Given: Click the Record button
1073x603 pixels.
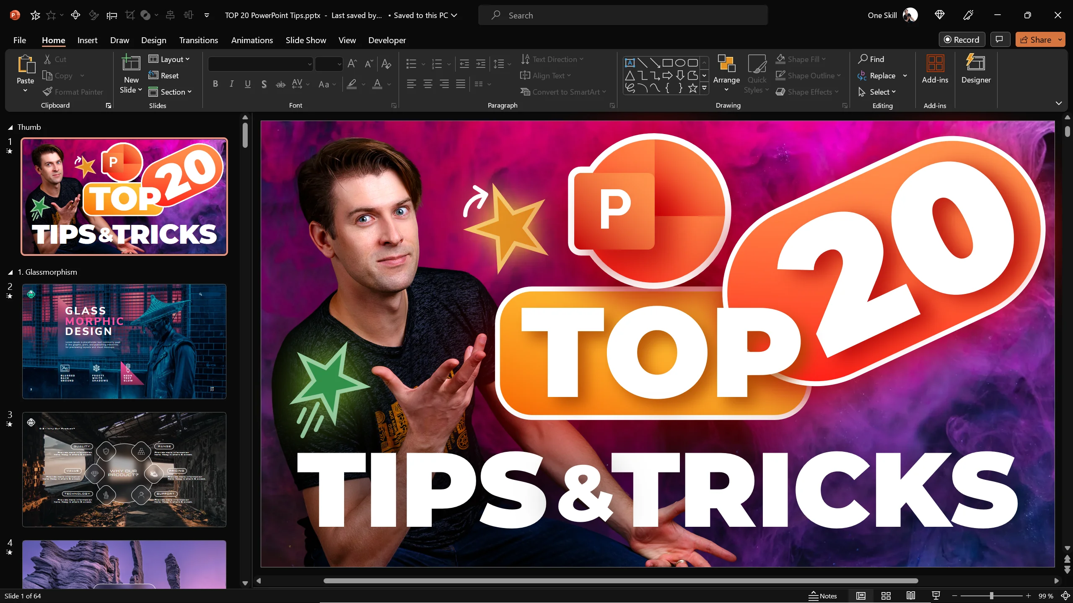Looking at the screenshot, I should pos(962,39).
